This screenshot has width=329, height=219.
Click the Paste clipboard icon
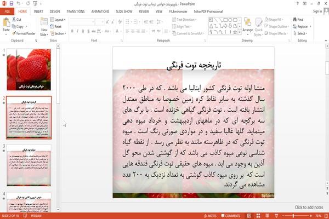pyautogui.click(x=6, y=22)
